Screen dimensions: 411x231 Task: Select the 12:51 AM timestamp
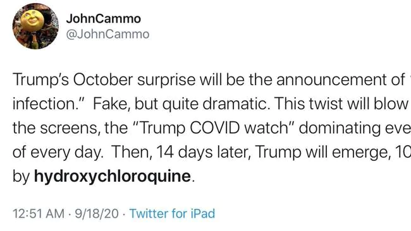(x=39, y=213)
